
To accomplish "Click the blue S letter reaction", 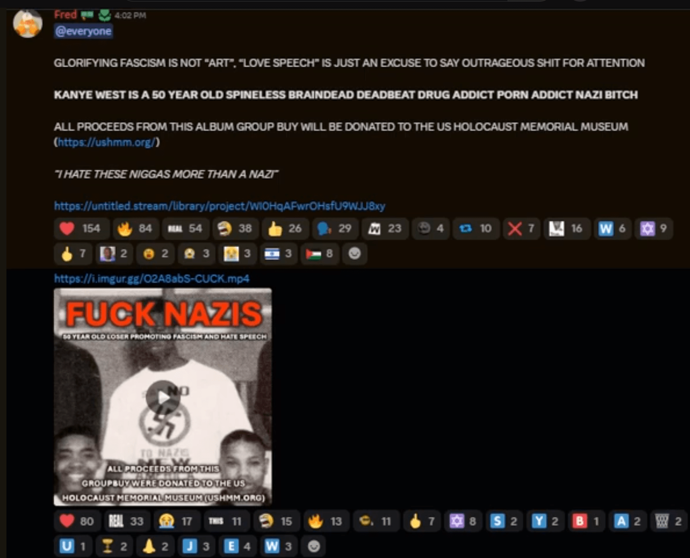I will click(504, 521).
